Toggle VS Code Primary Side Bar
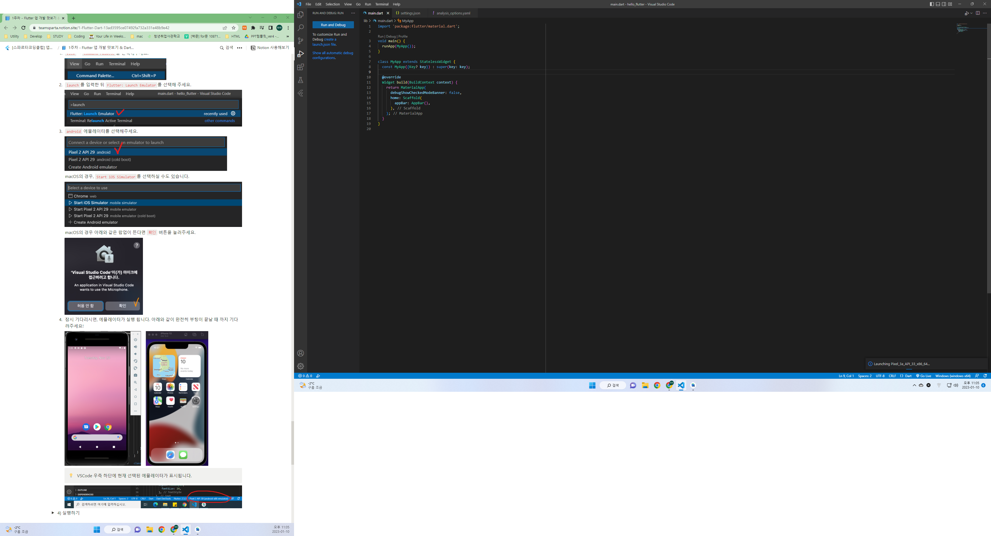 pyautogui.click(x=932, y=4)
